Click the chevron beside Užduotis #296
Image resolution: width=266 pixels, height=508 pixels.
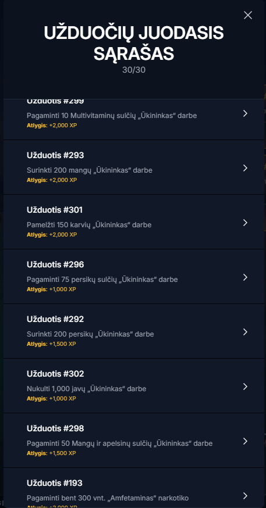[x=245, y=277]
